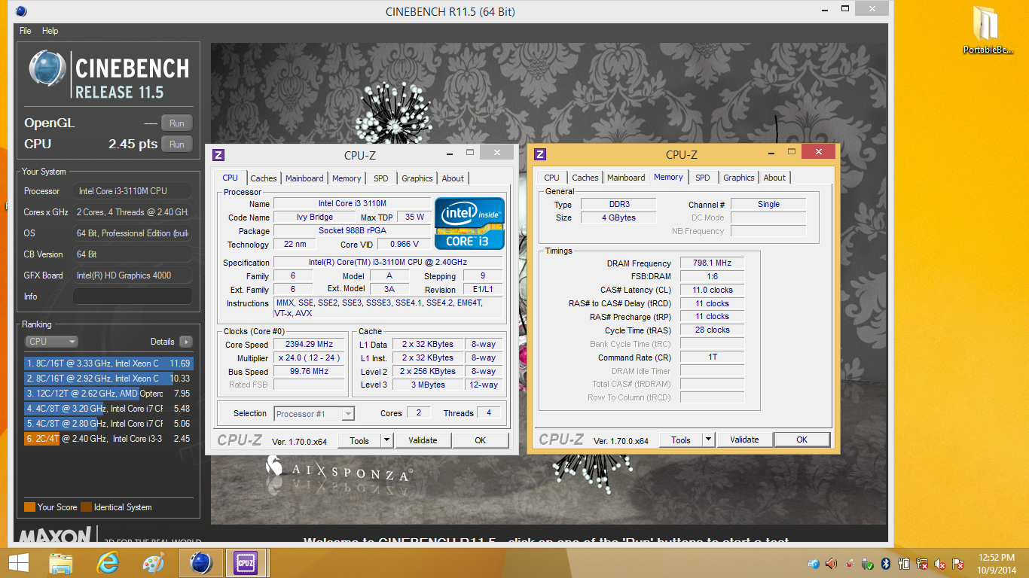Click the Bluetooth tray icon

pyautogui.click(x=886, y=563)
